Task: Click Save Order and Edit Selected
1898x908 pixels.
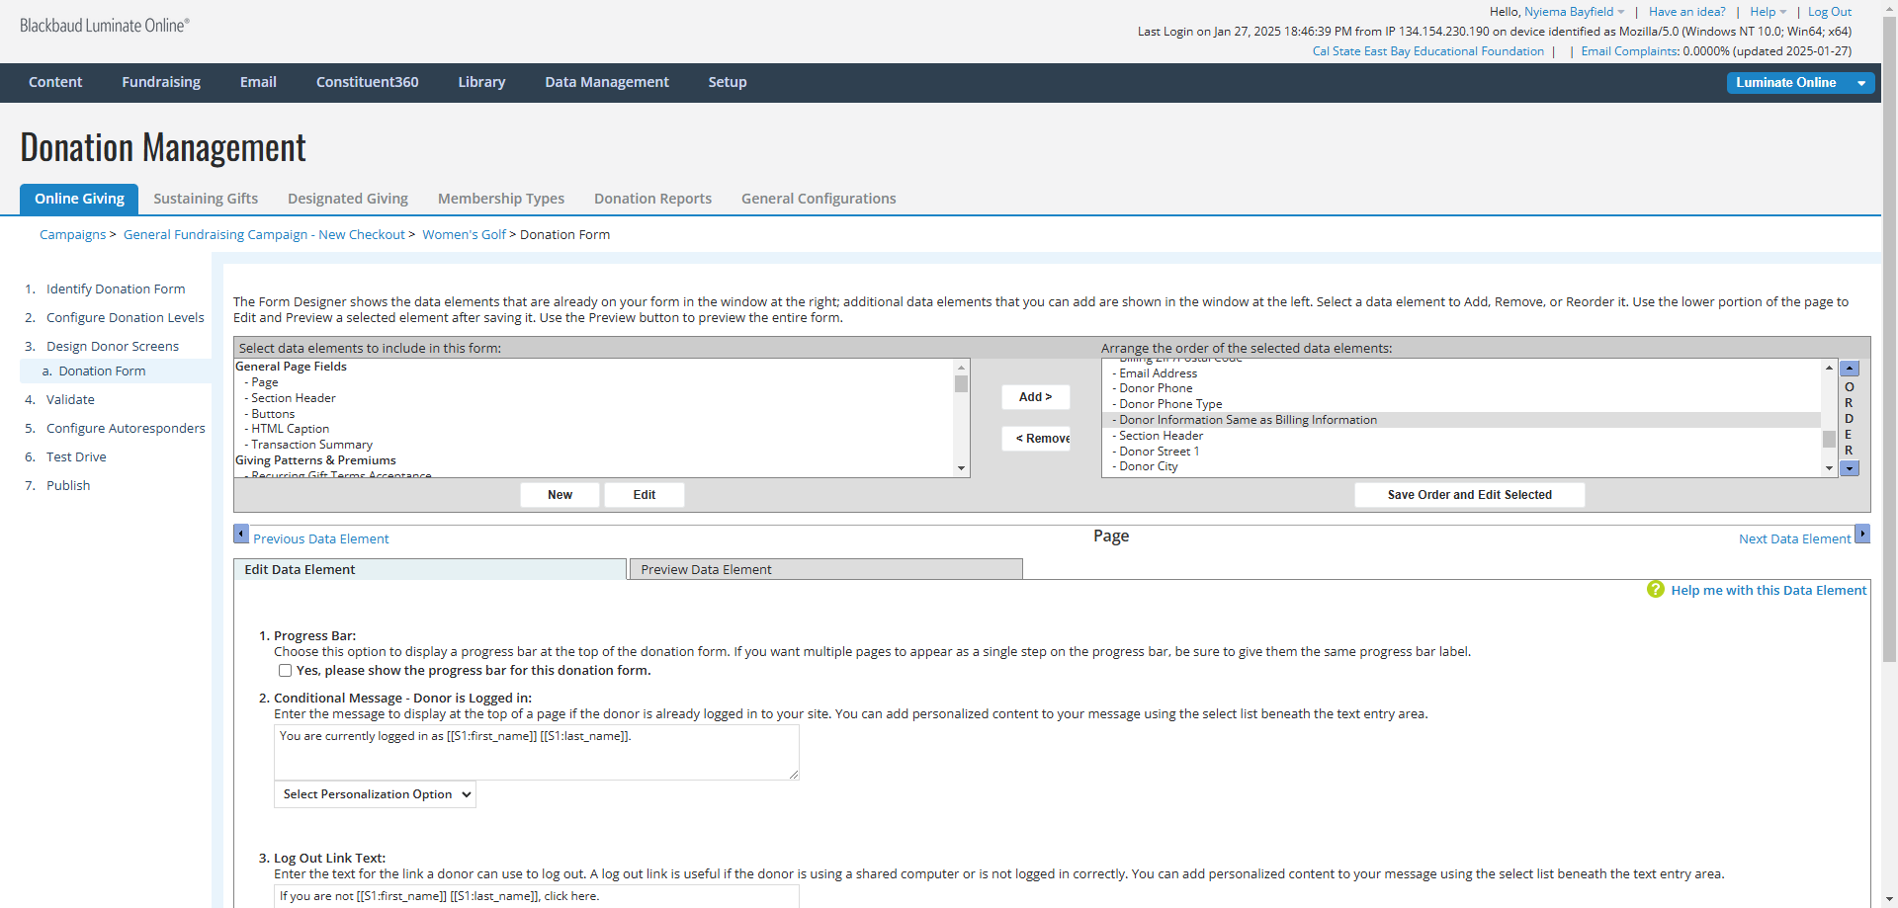Action: (x=1469, y=495)
